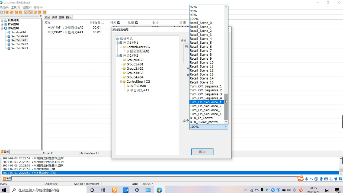343x193 pixels.
Task: Click the exit icon in toolbar
Action: [x=44, y=12]
